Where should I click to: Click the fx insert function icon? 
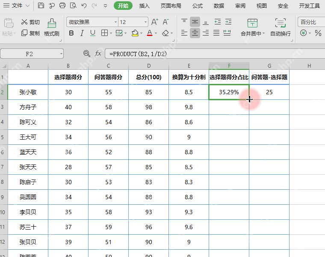click(98, 54)
